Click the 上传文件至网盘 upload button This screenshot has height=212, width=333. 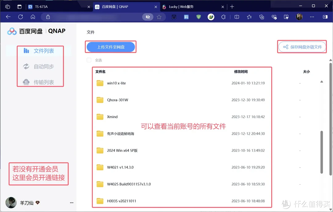111,47
